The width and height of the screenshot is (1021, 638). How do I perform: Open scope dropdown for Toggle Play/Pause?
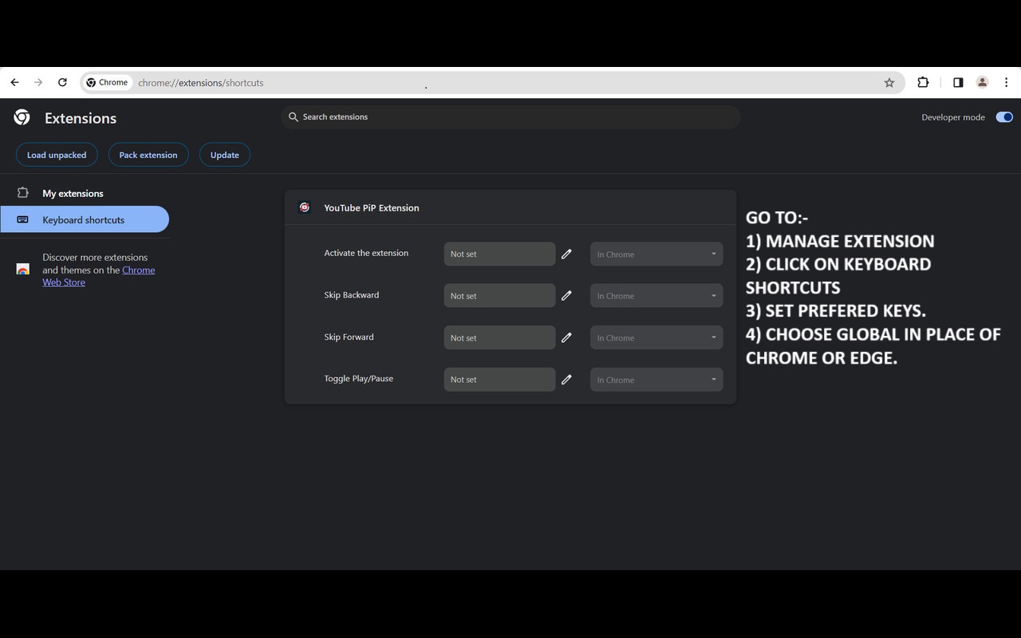656,380
